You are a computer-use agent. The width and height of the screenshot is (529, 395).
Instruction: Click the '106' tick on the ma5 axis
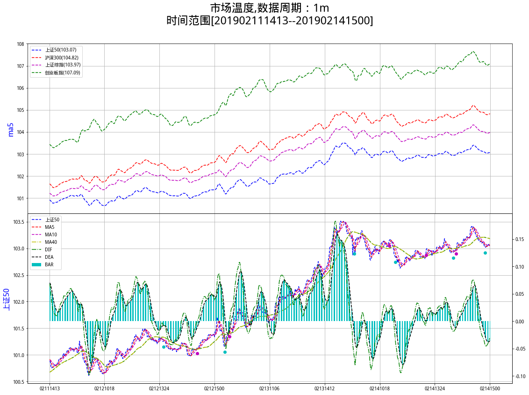click(21, 88)
